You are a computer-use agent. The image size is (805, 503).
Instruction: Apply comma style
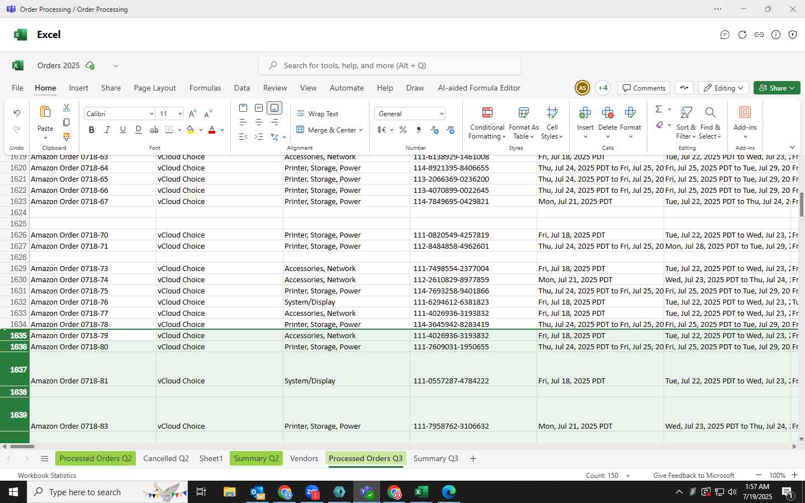pos(419,130)
